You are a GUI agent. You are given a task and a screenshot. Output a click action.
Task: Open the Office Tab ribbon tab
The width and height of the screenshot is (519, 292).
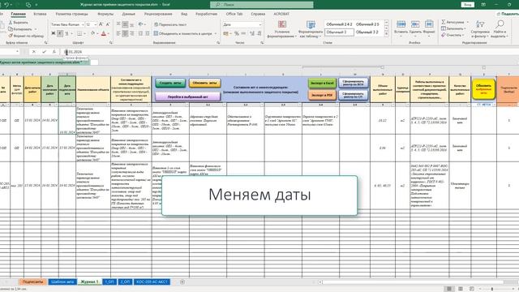pos(234,14)
